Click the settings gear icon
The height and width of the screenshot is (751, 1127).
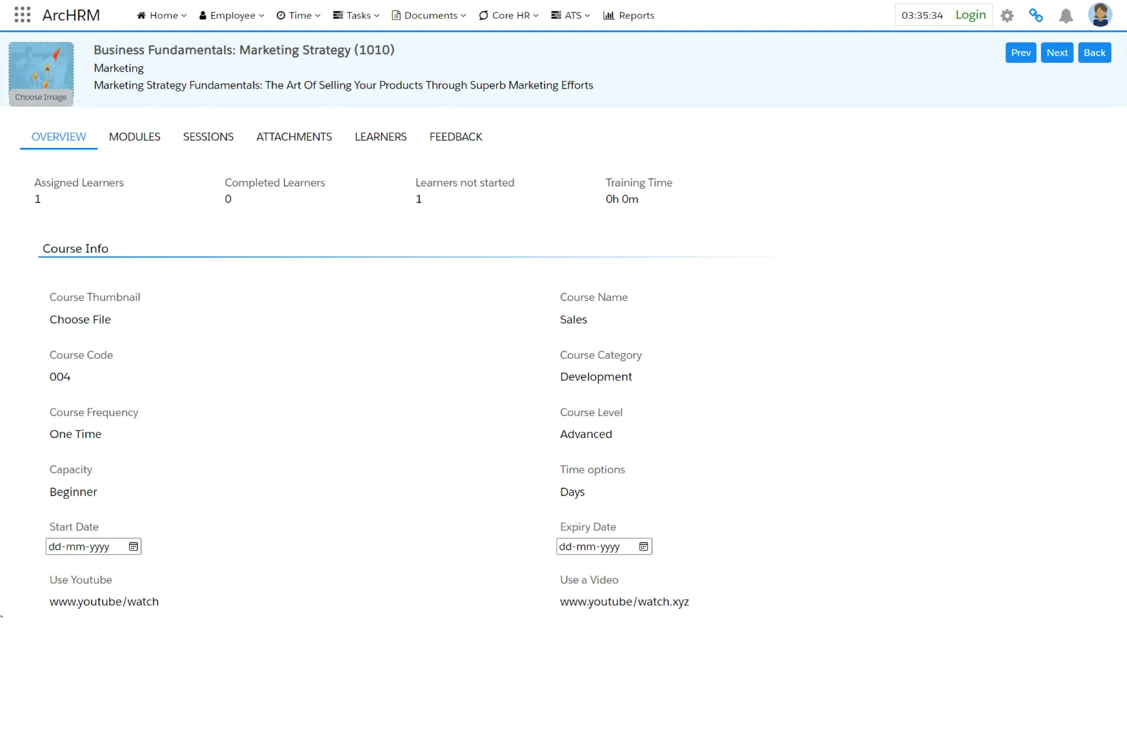pos(1007,16)
